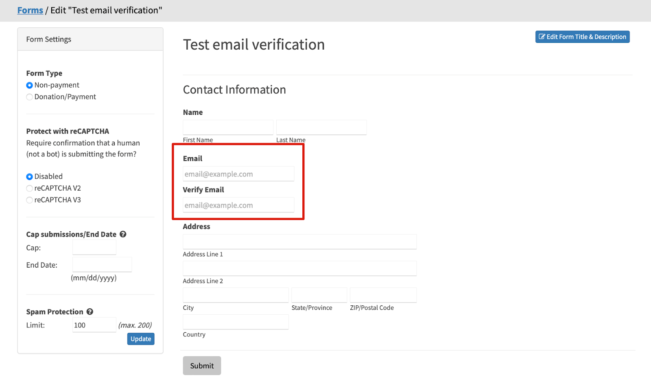Image resolution: width=651 pixels, height=384 pixels.
Task: Click the Verify Email input field
Action: coord(238,205)
